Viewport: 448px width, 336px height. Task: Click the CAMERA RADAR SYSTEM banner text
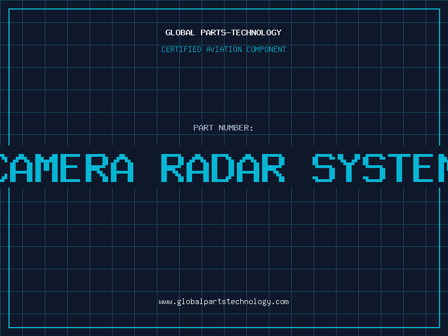click(x=224, y=167)
